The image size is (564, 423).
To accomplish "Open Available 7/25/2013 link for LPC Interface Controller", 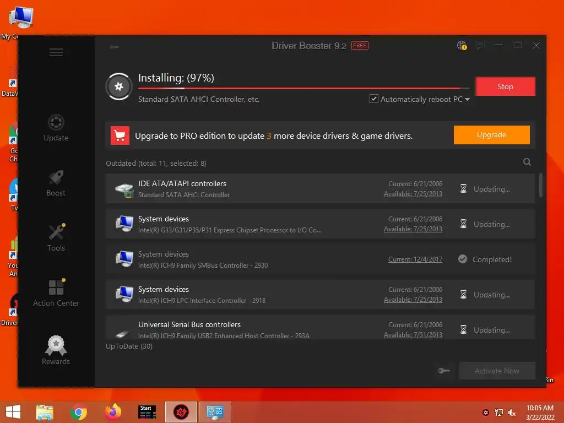I will tap(413, 300).
